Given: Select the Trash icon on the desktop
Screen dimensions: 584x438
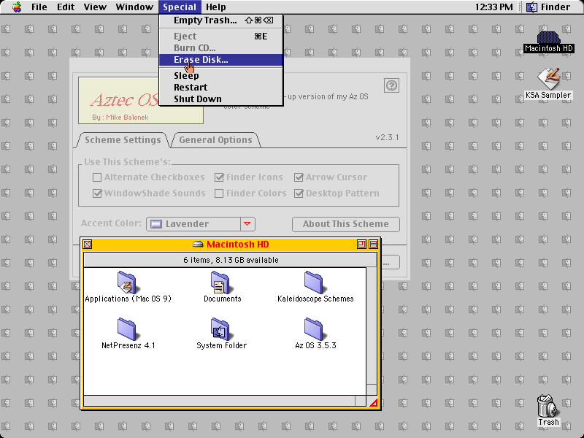Looking at the screenshot, I should [x=548, y=407].
